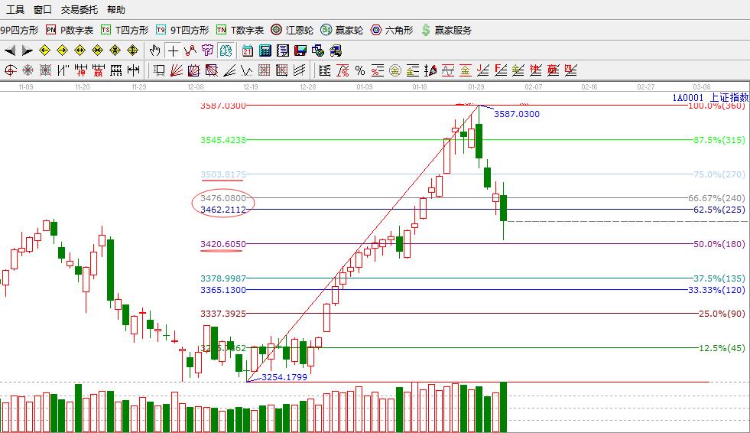
Task: Open the 交易委托 menu
Action: pyautogui.click(x=79, y=10)
